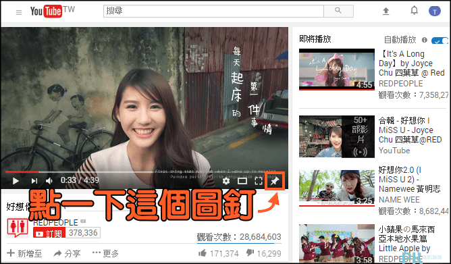The width and height of the screenshot is (451, 264).
Task: Open the 合輯 - 好想你 mix thumbnail
Action: (x=337, y=136)
